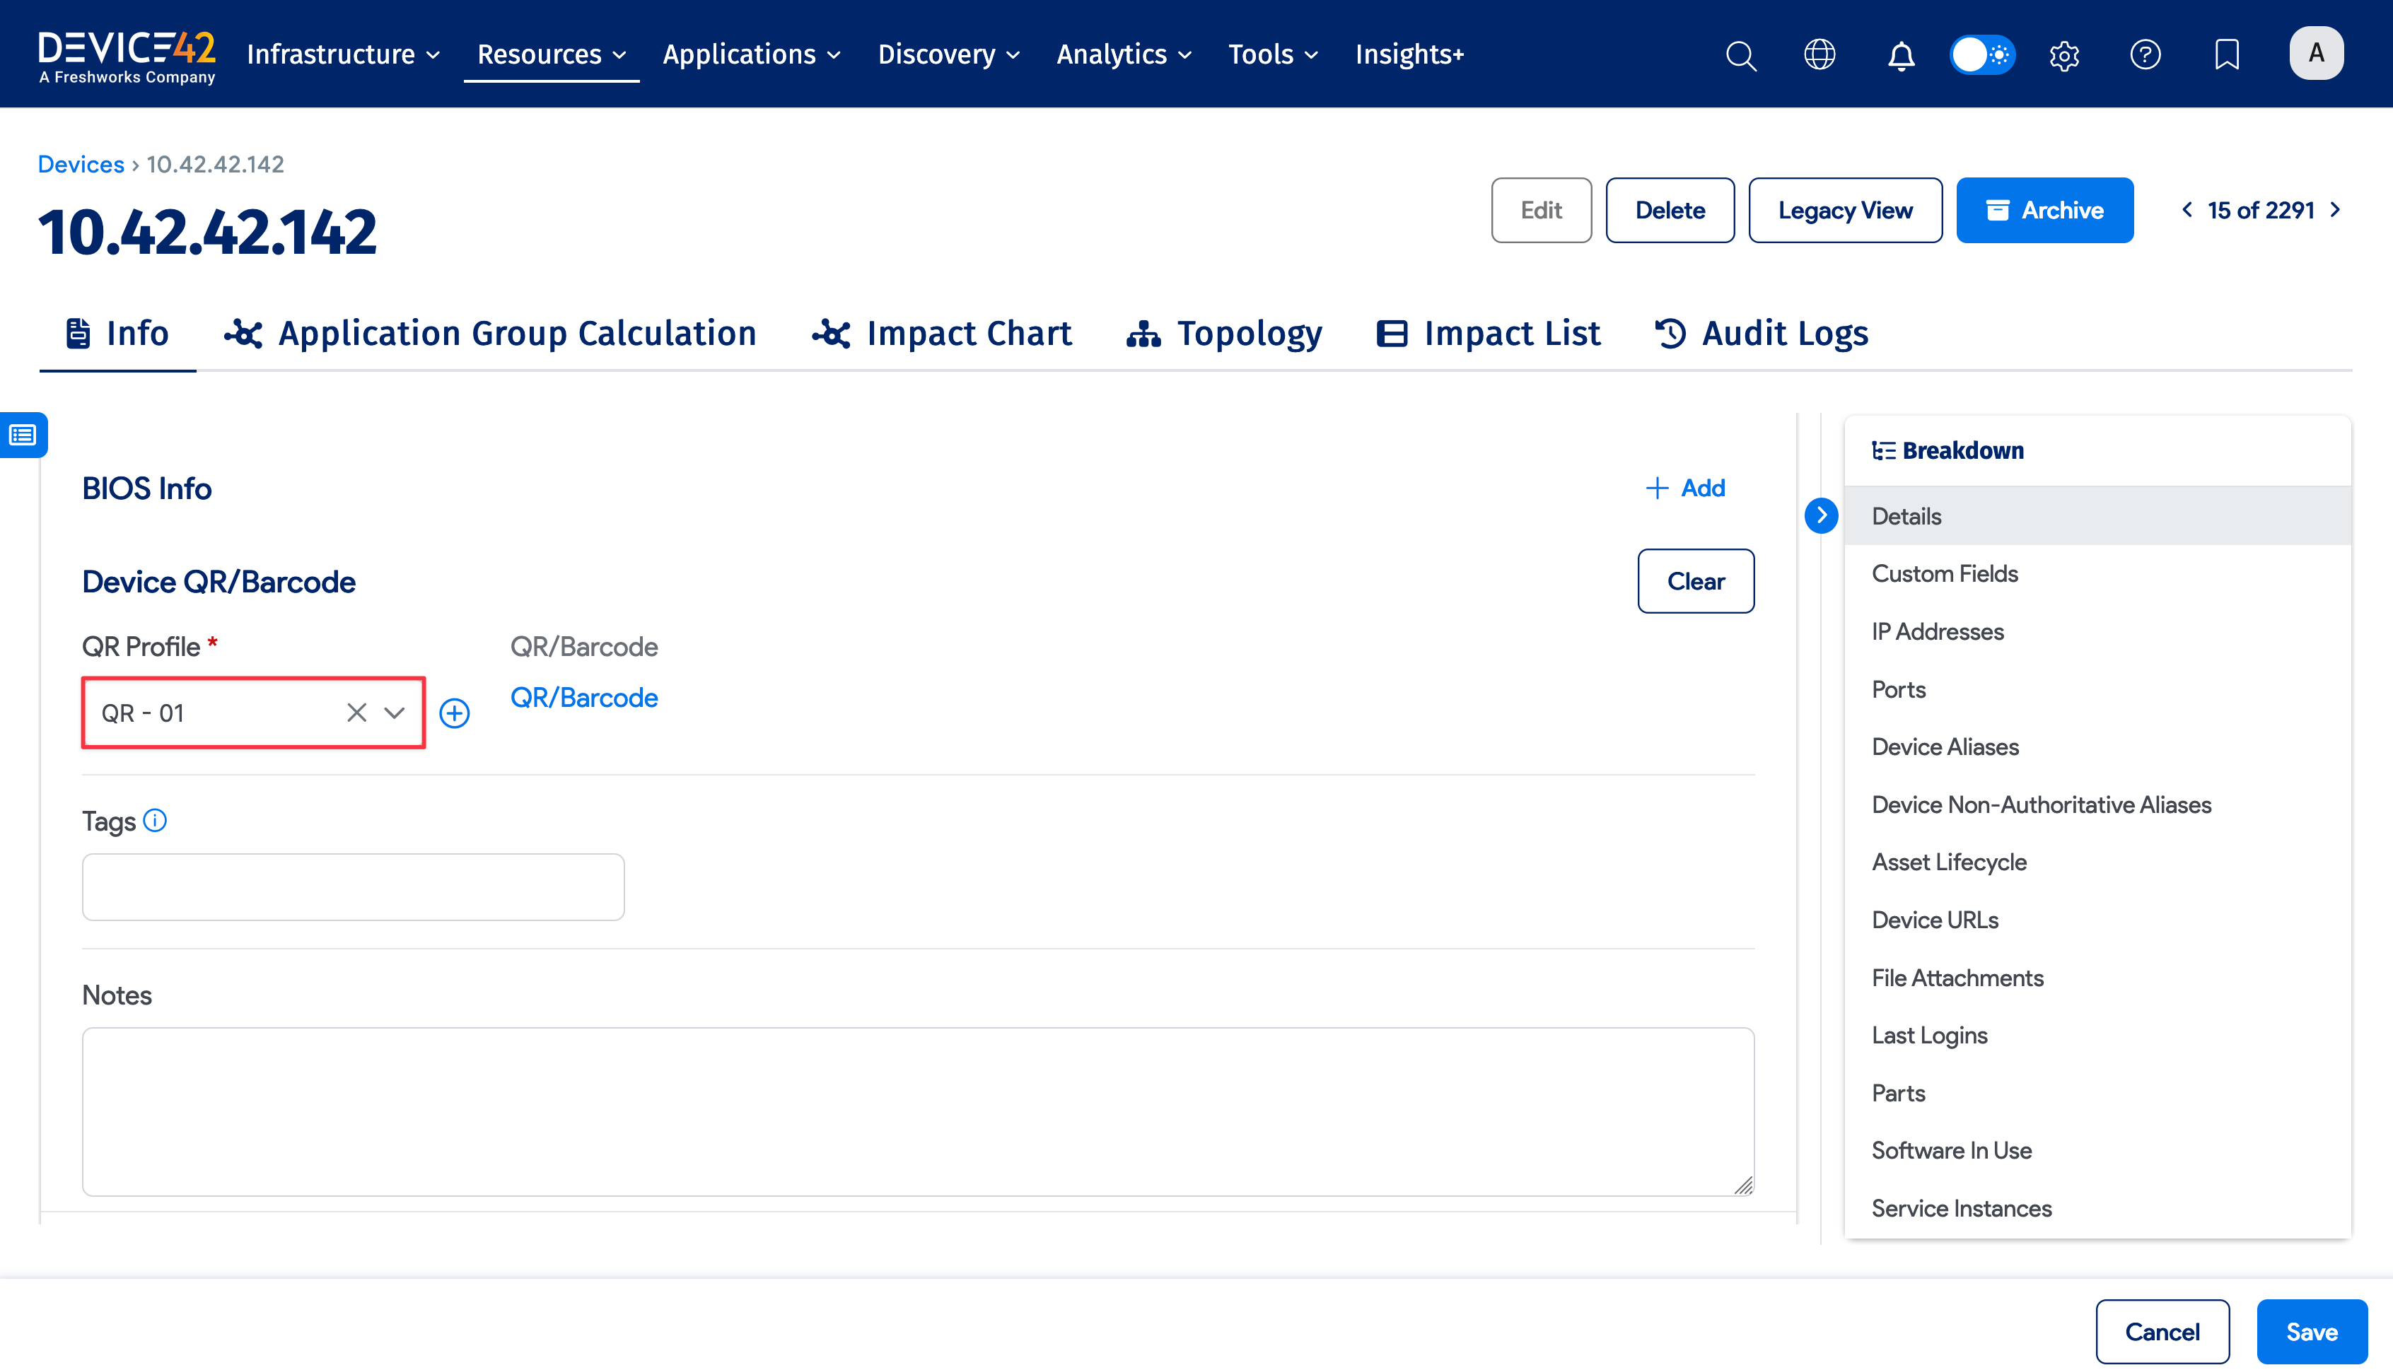The height and width of the screenshot is (1370, 2393).
Task: Click the help question mark icon
Action: 2145,54
